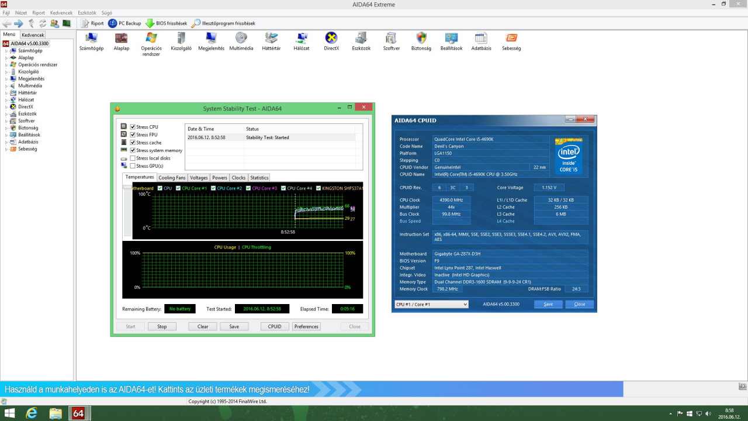Viewport: 748px width, 421px height.
Task: Uncheck the Stress cache checkbox
Action: pyautogui.click(x=133, y=143)
